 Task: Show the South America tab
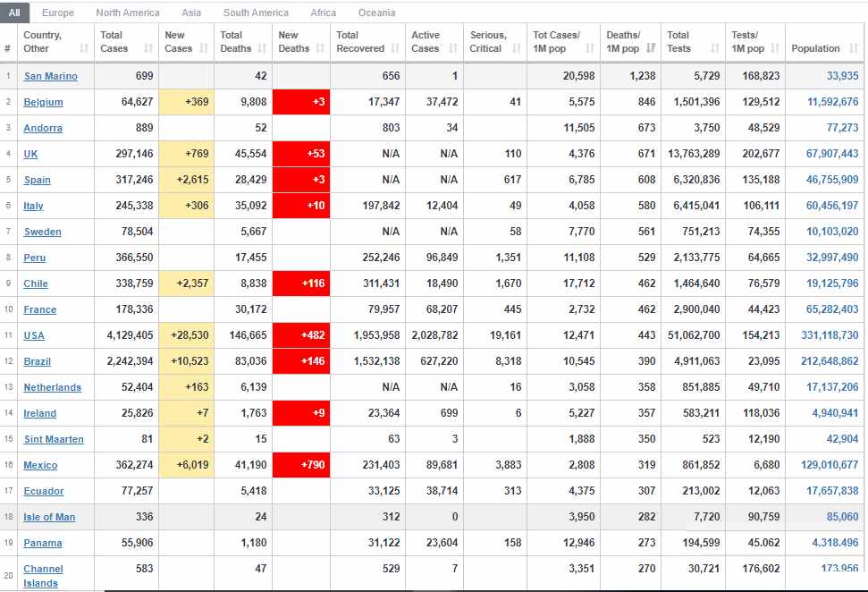pyautogui.click(x=256, y=13)
